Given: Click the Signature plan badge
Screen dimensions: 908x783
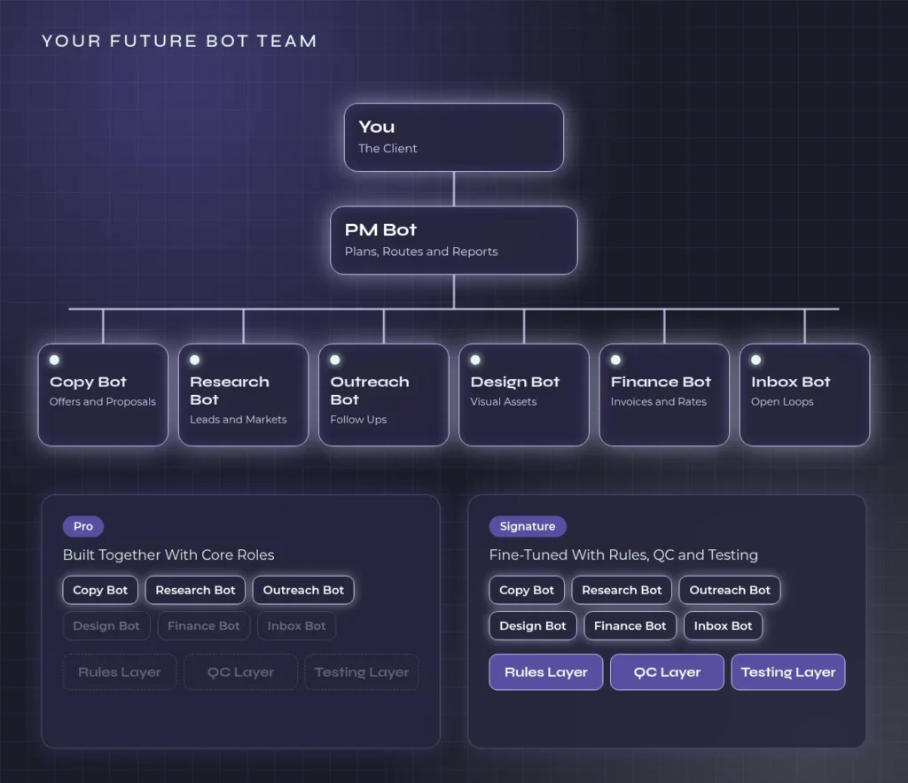Looking at the screenshot, I should coord(528,526).
